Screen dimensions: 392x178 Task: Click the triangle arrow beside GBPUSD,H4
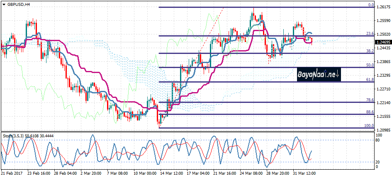tap(4, 4)
